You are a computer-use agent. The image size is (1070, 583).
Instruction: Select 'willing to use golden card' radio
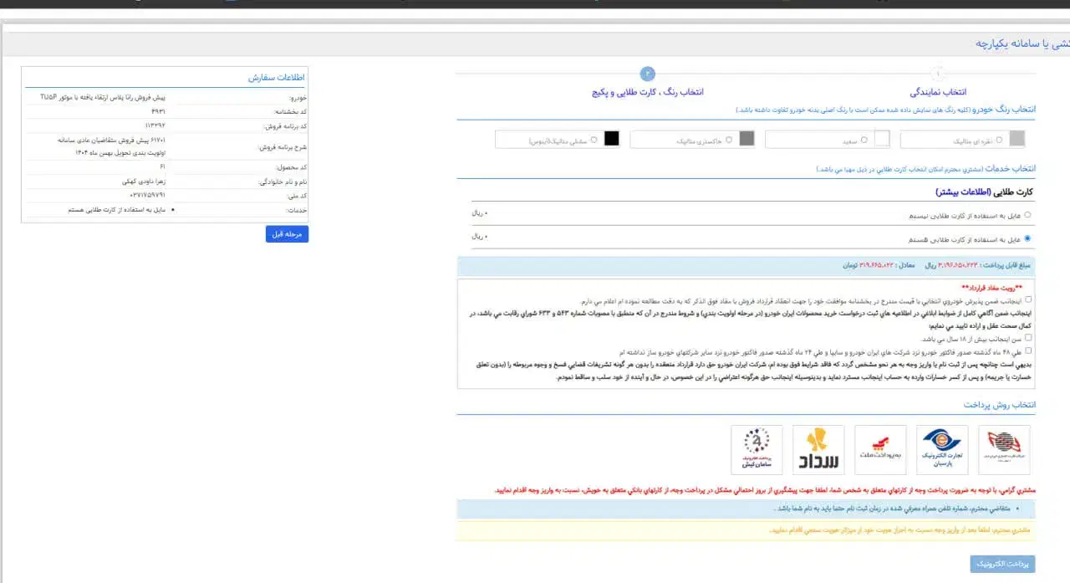(1027, 239)
